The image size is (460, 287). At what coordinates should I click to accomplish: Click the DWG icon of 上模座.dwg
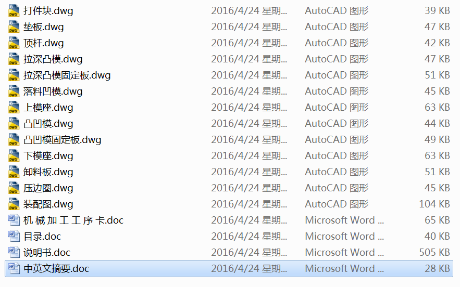tap(14, 107)
